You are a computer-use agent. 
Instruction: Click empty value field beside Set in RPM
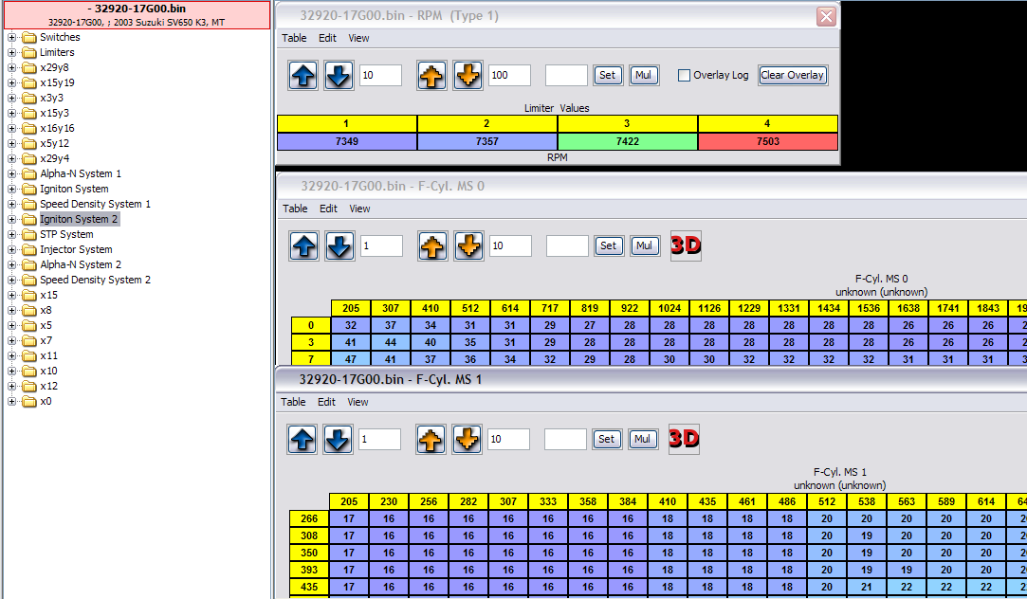[566, 76]
